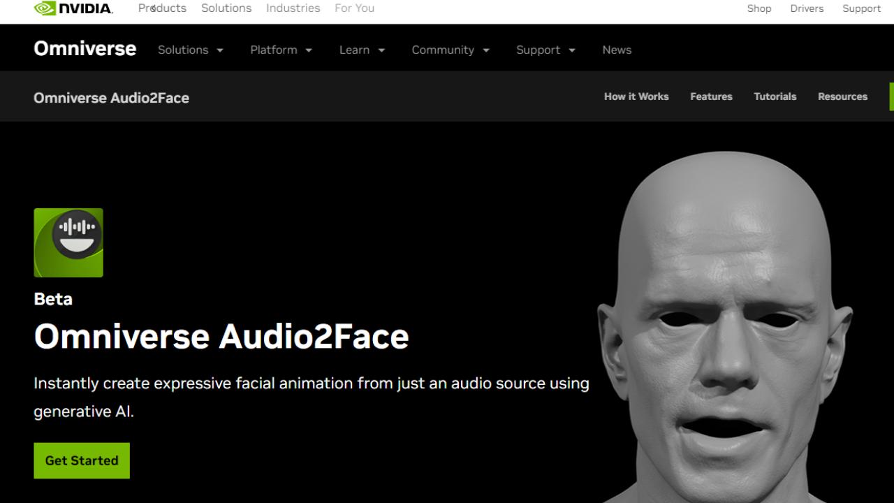Click the 'Instantly create expressive facial animation' description

point(312,398)
